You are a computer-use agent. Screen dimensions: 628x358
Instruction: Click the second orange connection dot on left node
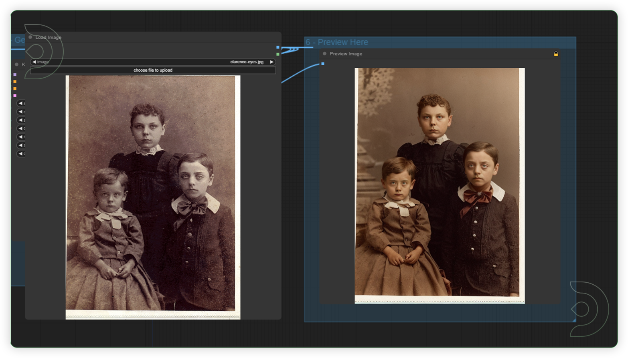pyautogui.click(x=14, y=88)
